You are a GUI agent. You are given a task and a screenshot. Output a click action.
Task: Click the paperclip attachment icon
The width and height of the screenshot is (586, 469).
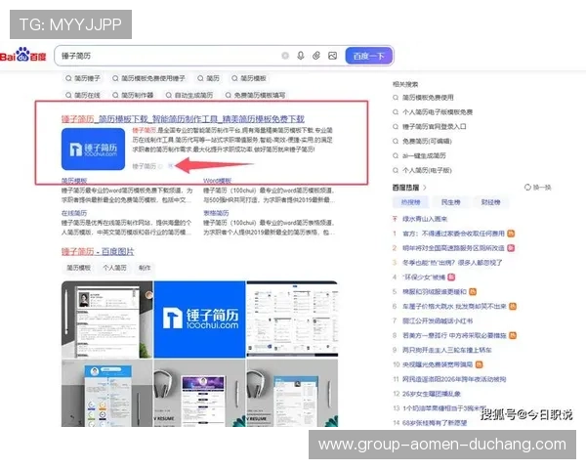click(316, 56)
